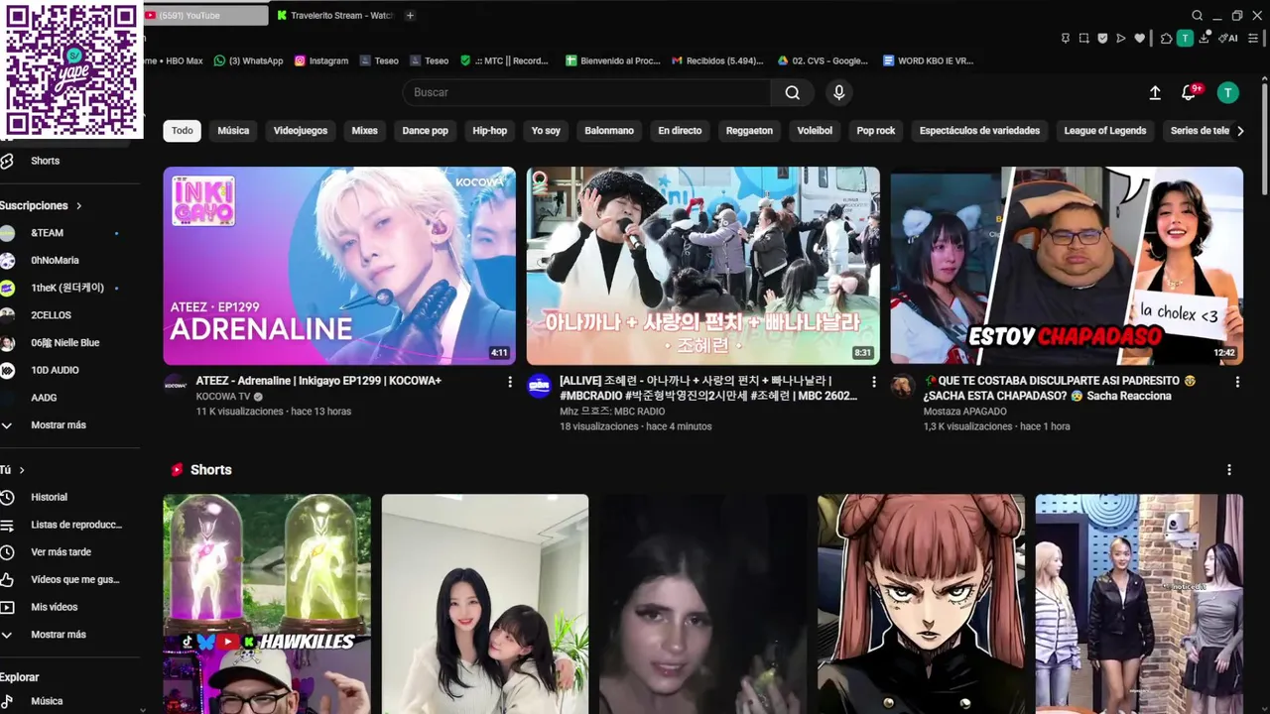1270x714 pixels.
Task: Open the browser tab search magnifier
Action: point(1198,15)
